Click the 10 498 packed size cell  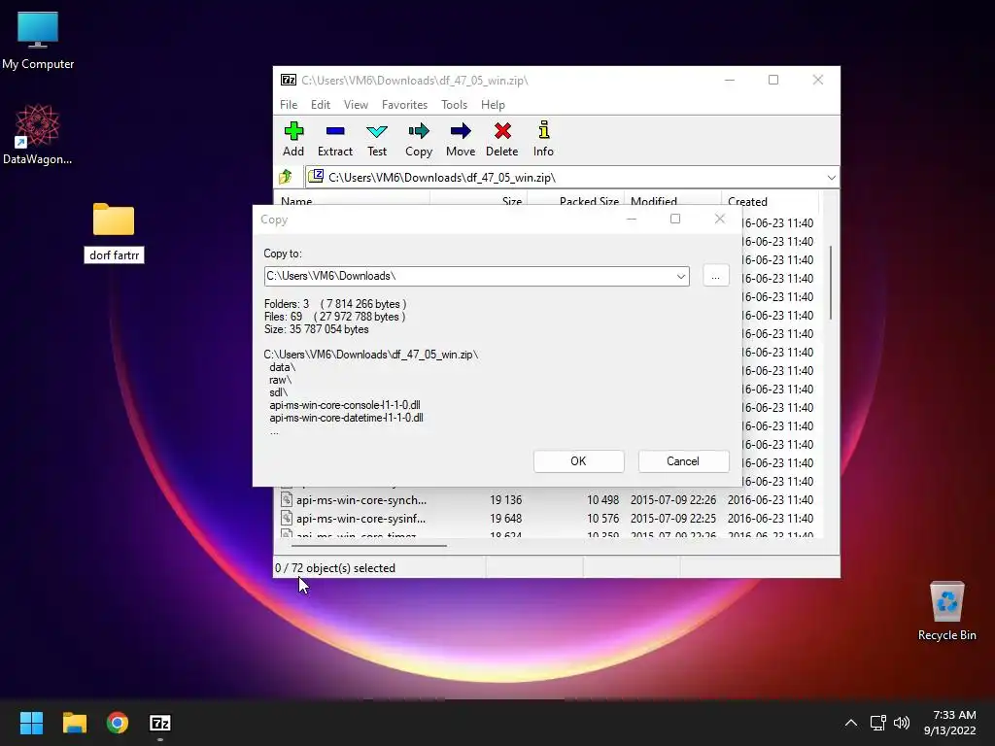602,500
